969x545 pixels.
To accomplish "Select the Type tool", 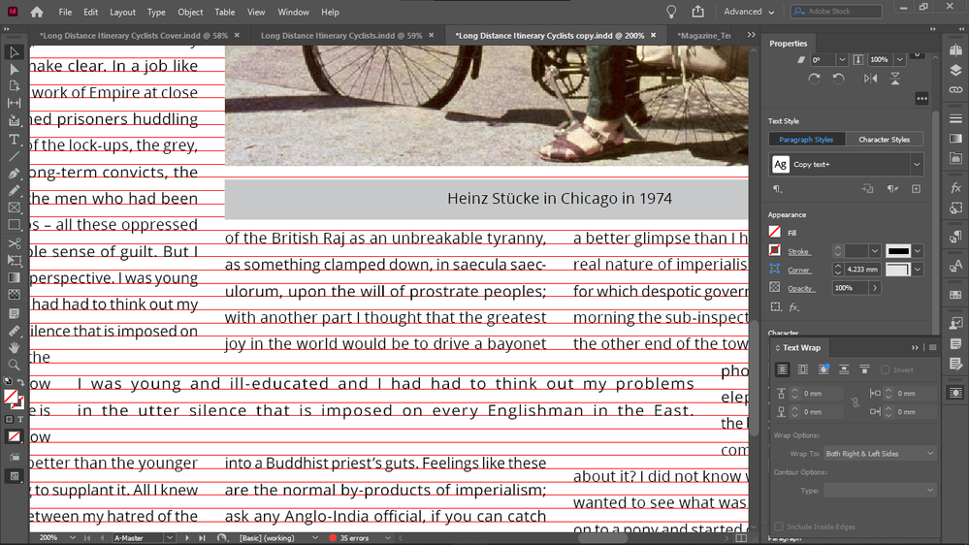I will [x=14, y=140].
